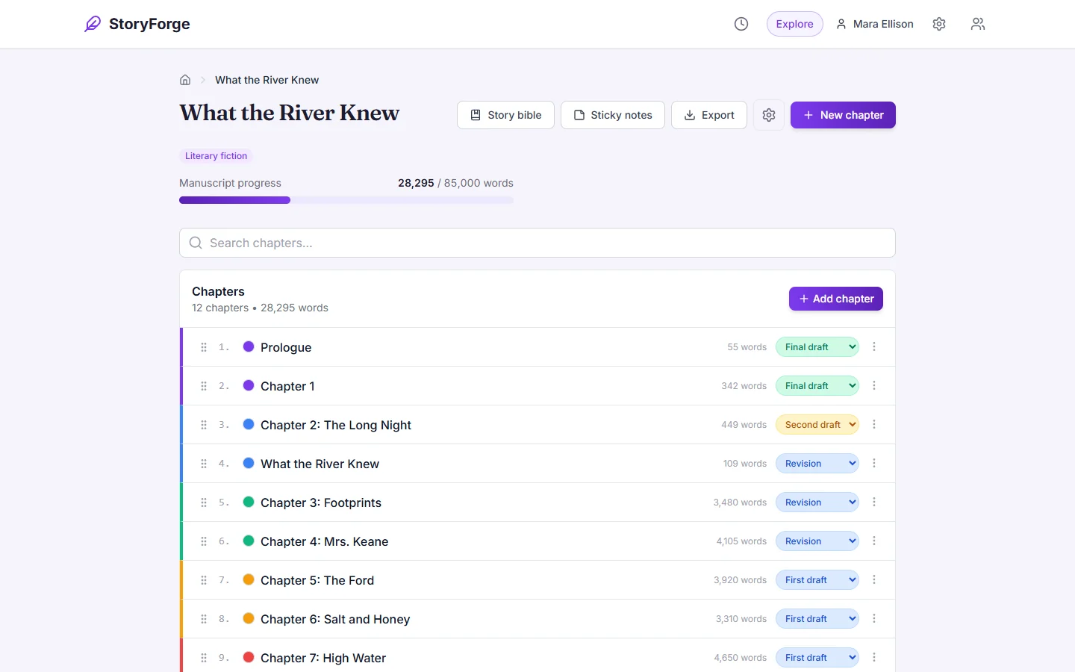Open Chapter 6 Salt and Honey status dropdown
Image resolution: width=1075 pixels, height=672 pixels.
pyautogui.click(x=817, y=619)
